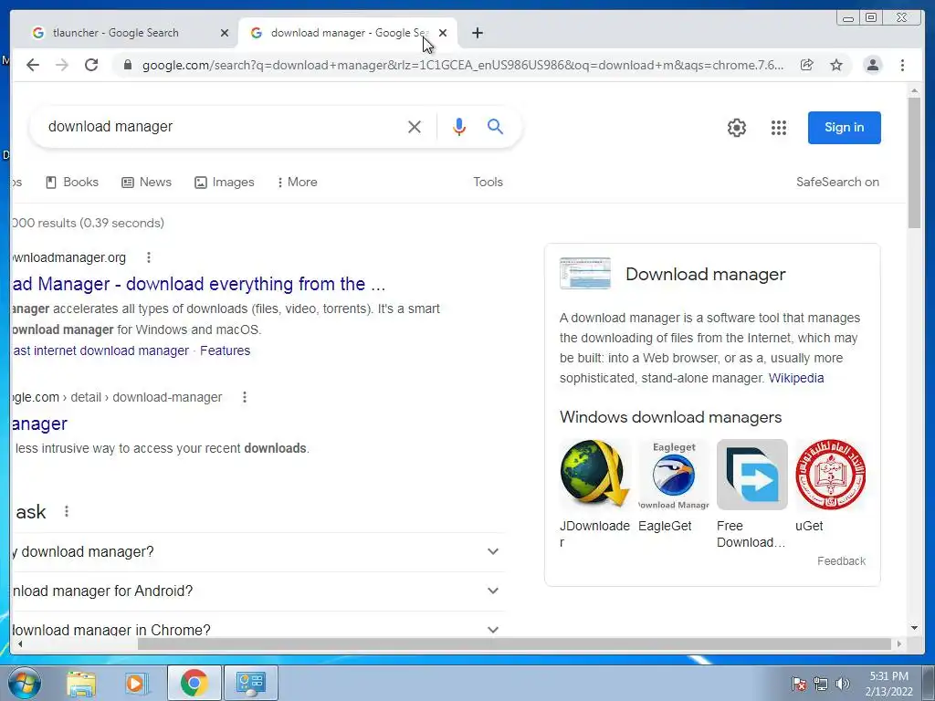Submit search with magnifier icon
Viewport: 935px width, 701px height.
coord(495,126)
